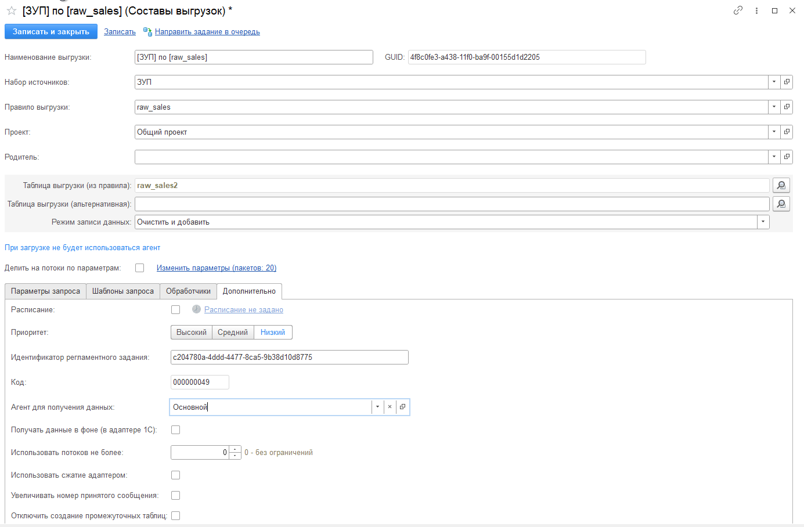Expand the Проект dropdown list
804x527 pixels.
point(774,132)
